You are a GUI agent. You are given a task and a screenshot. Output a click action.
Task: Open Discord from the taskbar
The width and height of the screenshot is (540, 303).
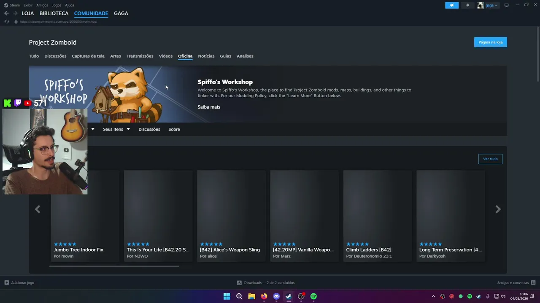tap(276, 296)
